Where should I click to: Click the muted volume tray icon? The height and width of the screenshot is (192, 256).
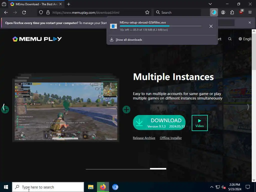point(223,187)
